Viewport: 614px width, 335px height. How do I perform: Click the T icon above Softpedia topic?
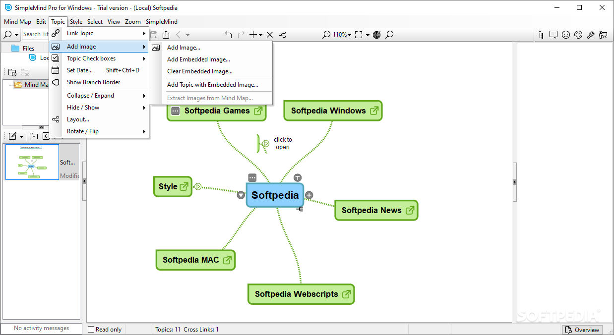click(x=298, y=177)
